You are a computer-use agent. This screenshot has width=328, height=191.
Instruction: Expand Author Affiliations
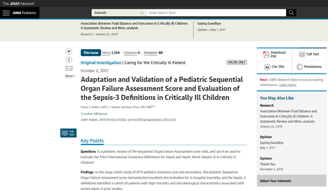click(x=94, y=114)
